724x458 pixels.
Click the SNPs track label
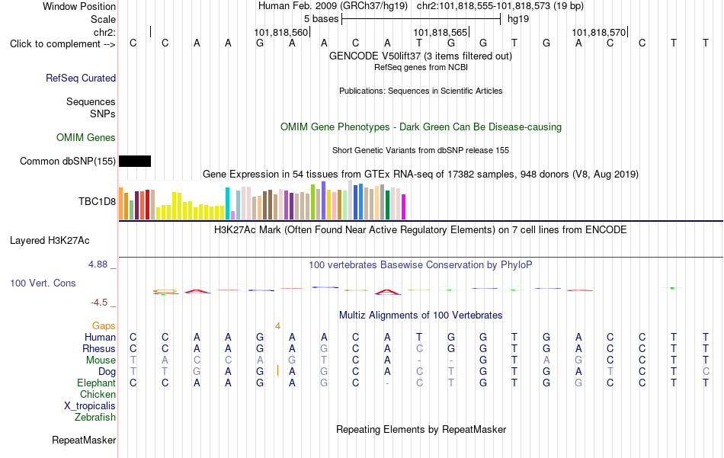tap(103, 114)
